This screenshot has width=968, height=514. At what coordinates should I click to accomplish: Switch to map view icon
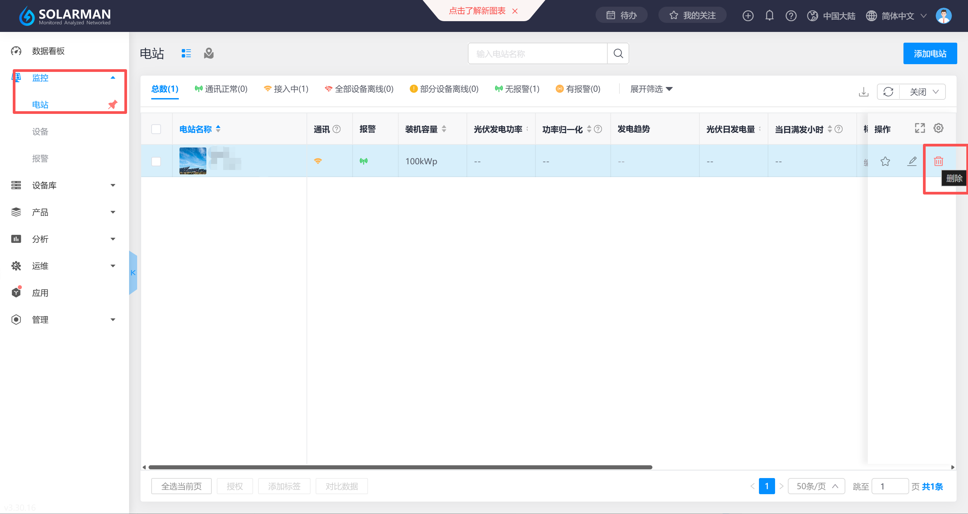(209, 53)
